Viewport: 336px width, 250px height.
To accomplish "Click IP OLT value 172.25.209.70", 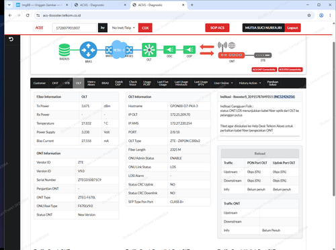I will [x=180, y=115].
